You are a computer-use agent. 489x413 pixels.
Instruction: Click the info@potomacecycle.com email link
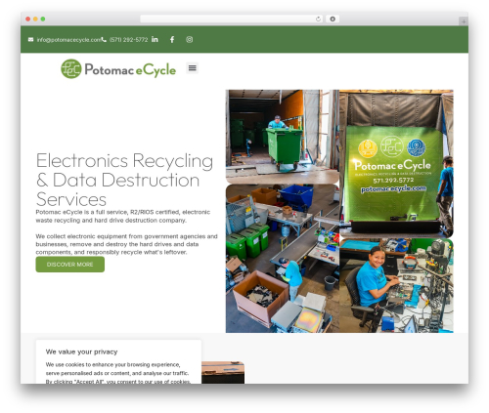point(68,40)
